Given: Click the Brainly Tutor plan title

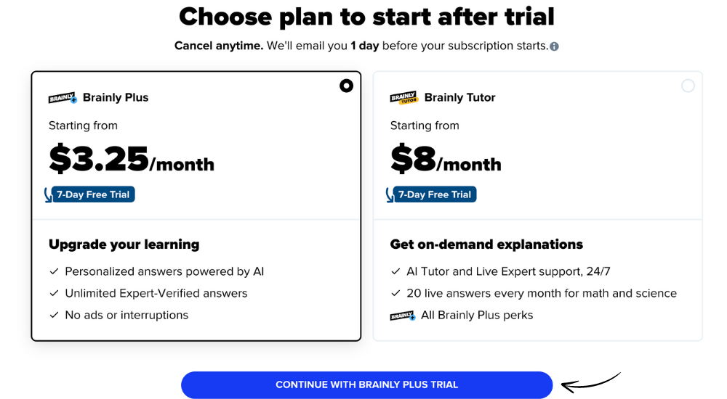Looking at the screenshot, I should point(460,98).
